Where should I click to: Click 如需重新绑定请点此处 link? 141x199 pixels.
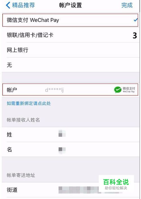(29, 103)
